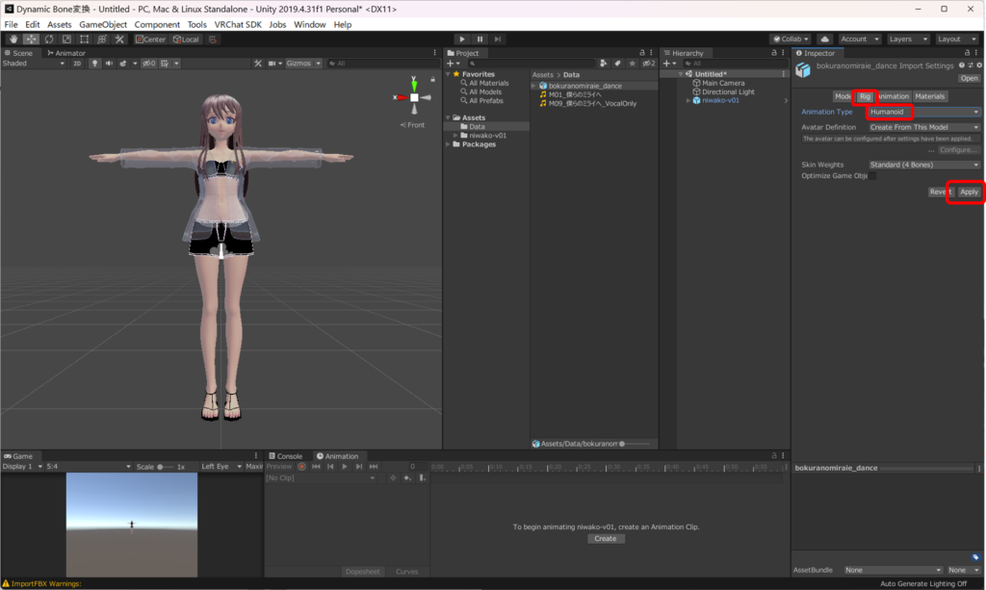986x590 pixels.
Task: Select bokuranomiraie_dance asset in Project
Action: pos(584,86)
